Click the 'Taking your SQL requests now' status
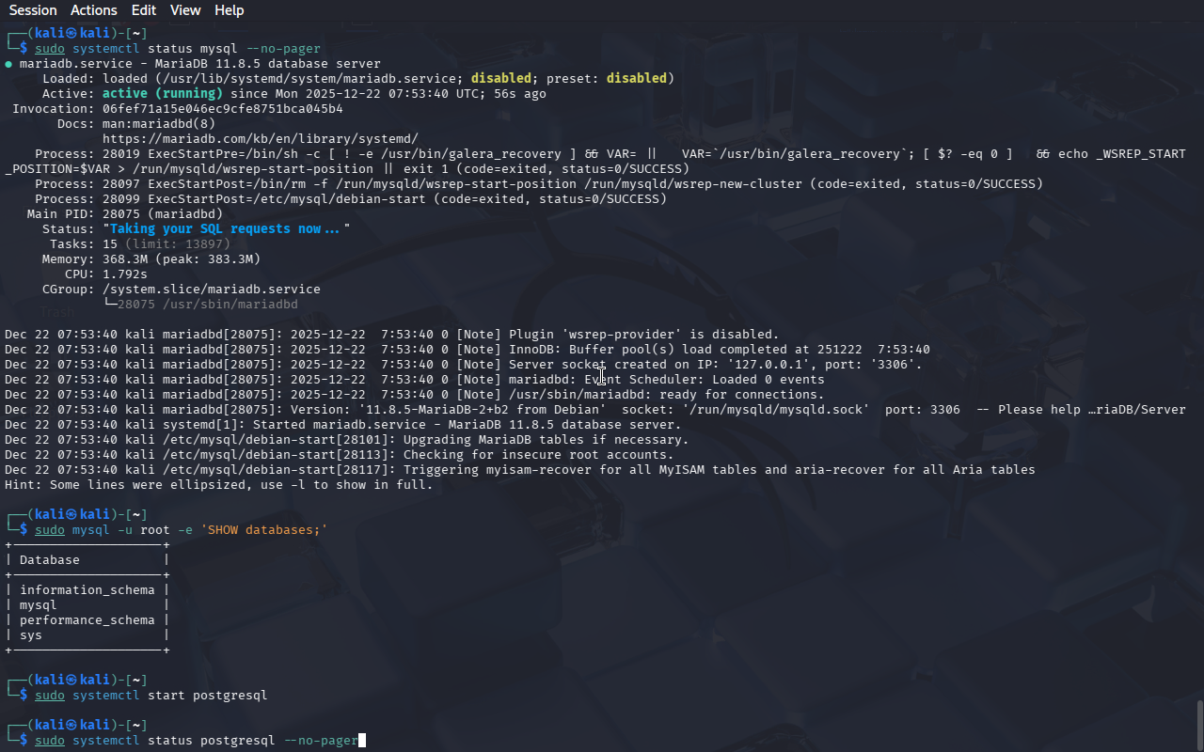The width and height of the screenshot is (1204, 752). (x=225, y=229)
